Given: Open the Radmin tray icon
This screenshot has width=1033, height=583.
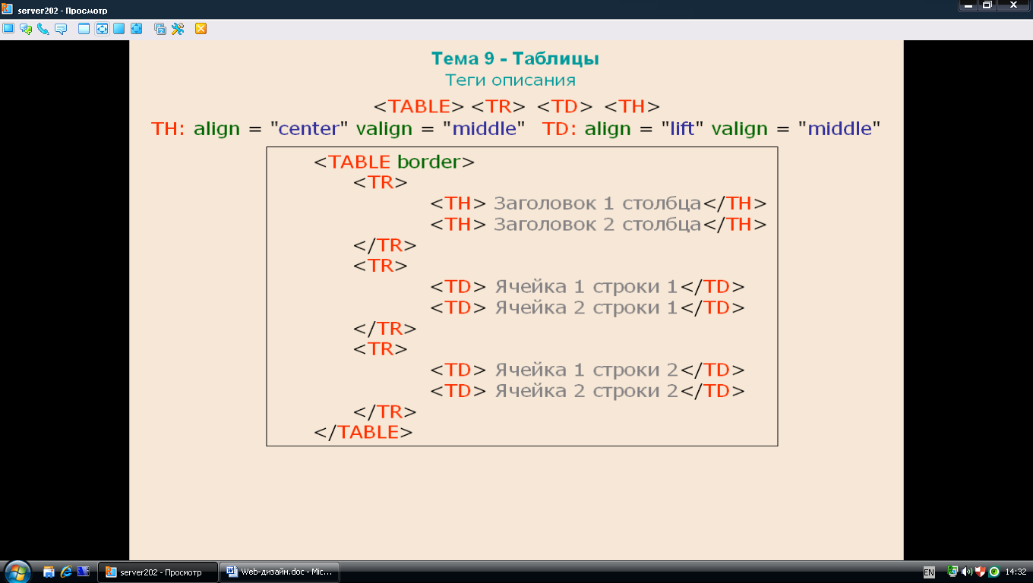Looking at the screenshot, I should (x=953, y=572).
